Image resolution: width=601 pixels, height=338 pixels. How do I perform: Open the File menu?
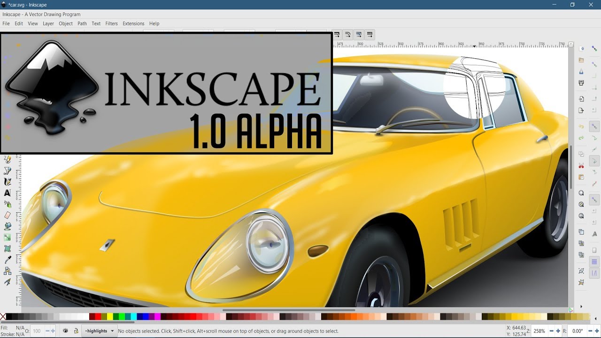(x=6, y=23)
